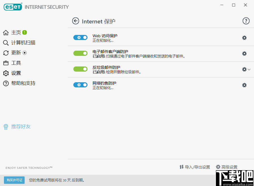Click the 购买许可证 button

click(x=14, y=180)
